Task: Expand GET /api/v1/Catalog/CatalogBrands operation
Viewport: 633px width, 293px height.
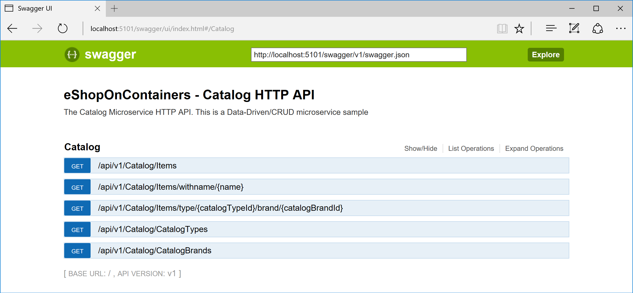Action: (155, 250)
